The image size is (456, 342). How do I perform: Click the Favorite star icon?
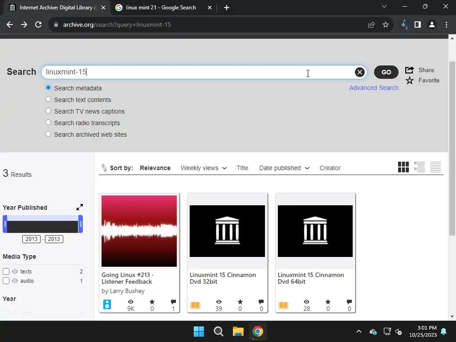410,81
